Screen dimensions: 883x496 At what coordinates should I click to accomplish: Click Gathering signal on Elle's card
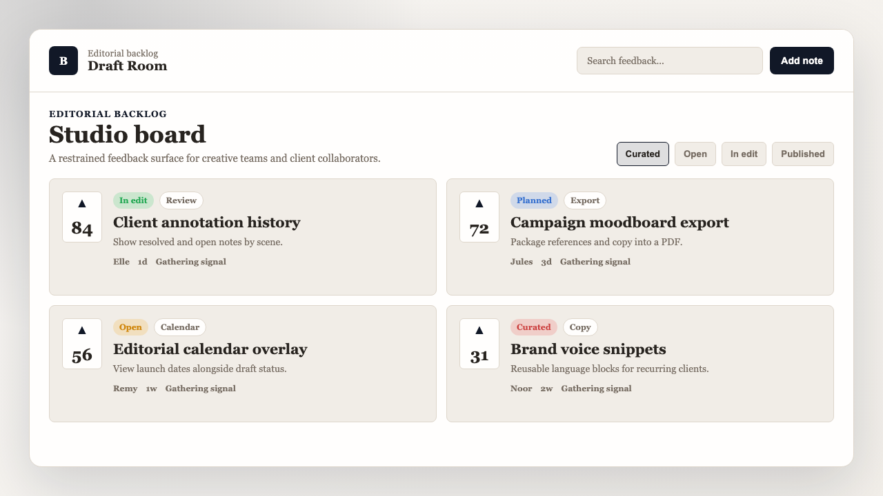click(x=191, y=262)
